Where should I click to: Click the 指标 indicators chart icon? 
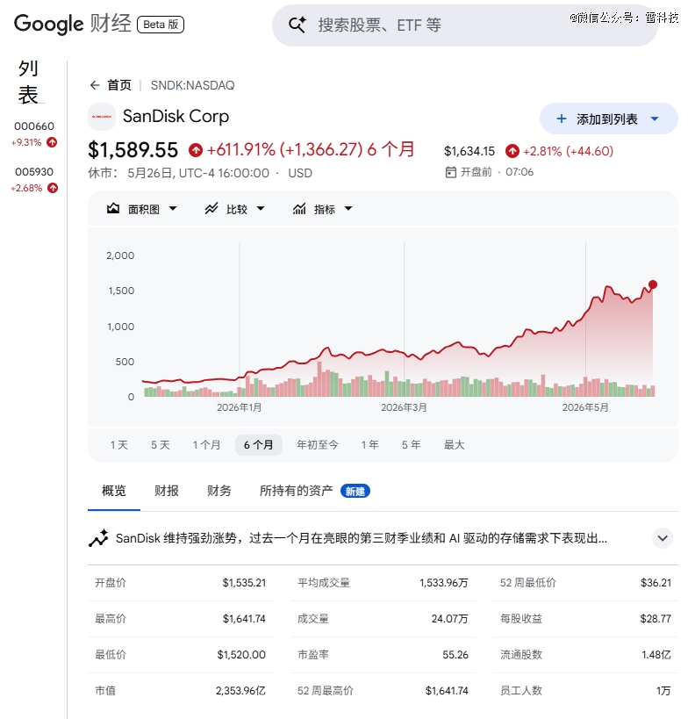(x=299, y=209)
